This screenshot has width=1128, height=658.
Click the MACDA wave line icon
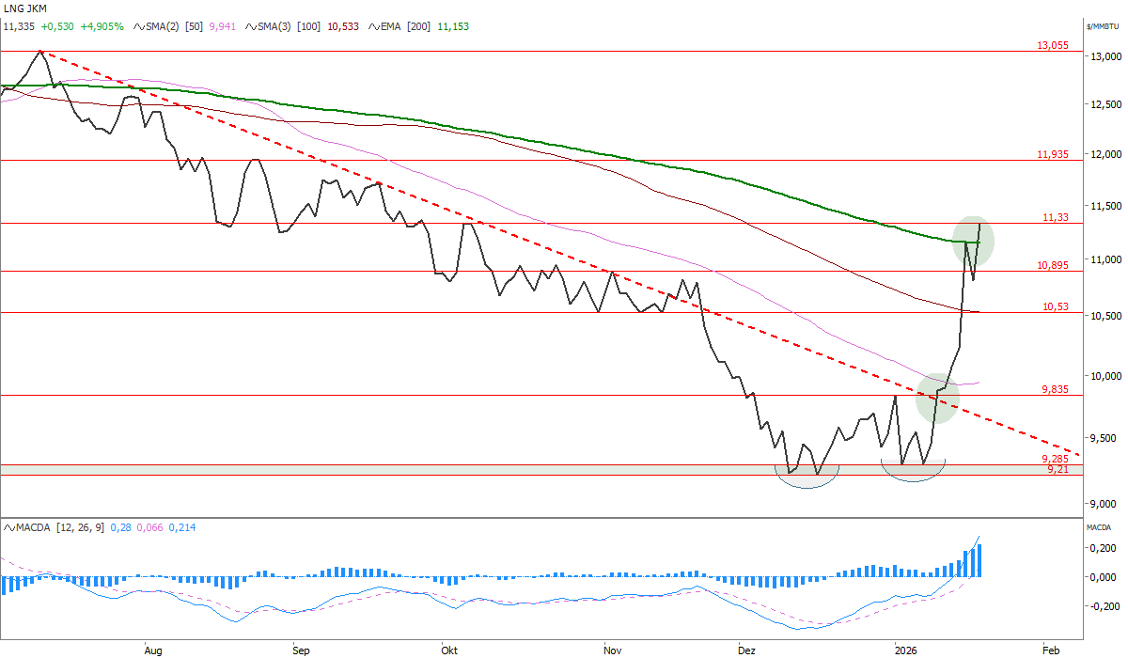[x=10, y=528]
